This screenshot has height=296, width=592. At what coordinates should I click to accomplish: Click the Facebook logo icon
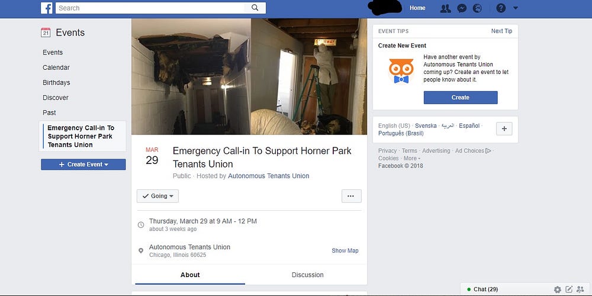(x=46, y=8)
